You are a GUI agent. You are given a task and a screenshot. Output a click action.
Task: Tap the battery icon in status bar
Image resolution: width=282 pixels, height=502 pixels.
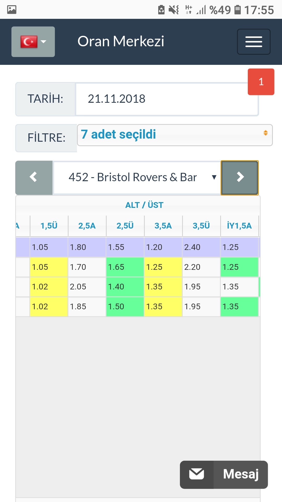237,10
